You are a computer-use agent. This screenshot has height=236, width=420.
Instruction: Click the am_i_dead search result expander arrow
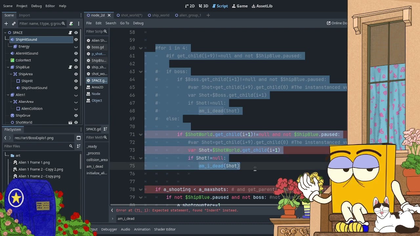point(113,219)
